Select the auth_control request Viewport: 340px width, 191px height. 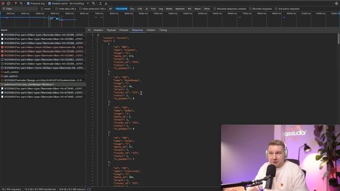pos(42,72)
